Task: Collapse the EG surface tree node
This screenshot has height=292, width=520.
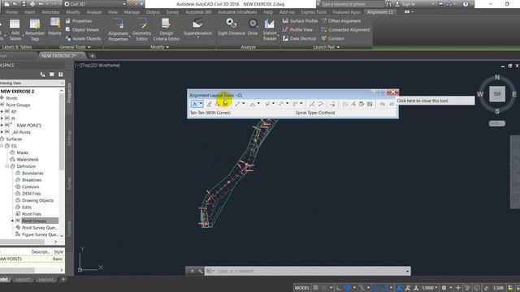Action: (2, 146)
